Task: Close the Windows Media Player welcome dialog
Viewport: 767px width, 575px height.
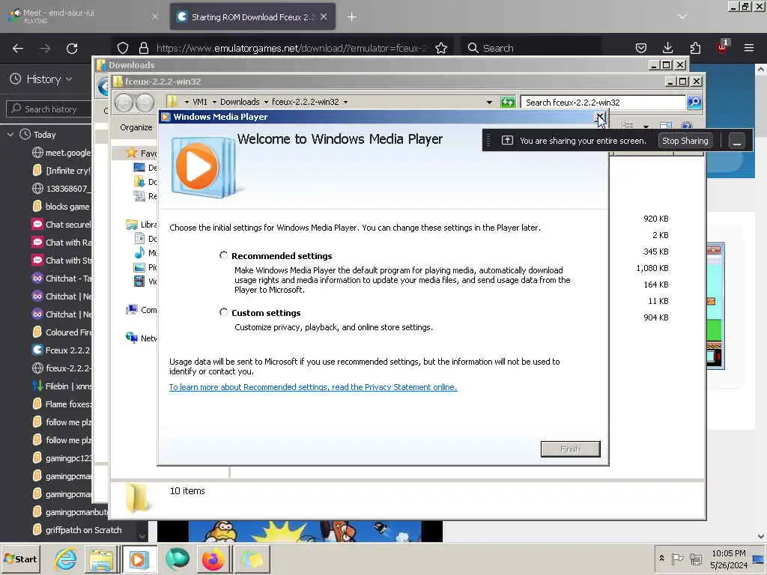Action: [x=599, y=116]
